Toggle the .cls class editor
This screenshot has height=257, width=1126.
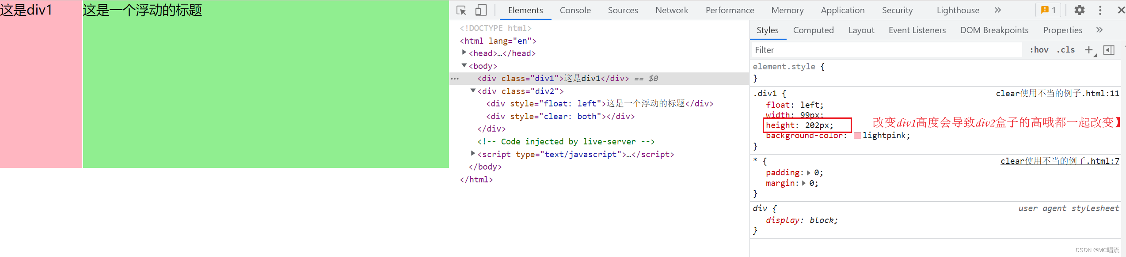(x=1065, y=50)
